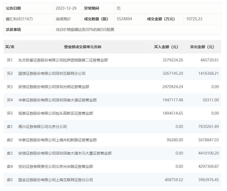Select sell amount 465730.61
227x191 pixels.
[209, 60]
